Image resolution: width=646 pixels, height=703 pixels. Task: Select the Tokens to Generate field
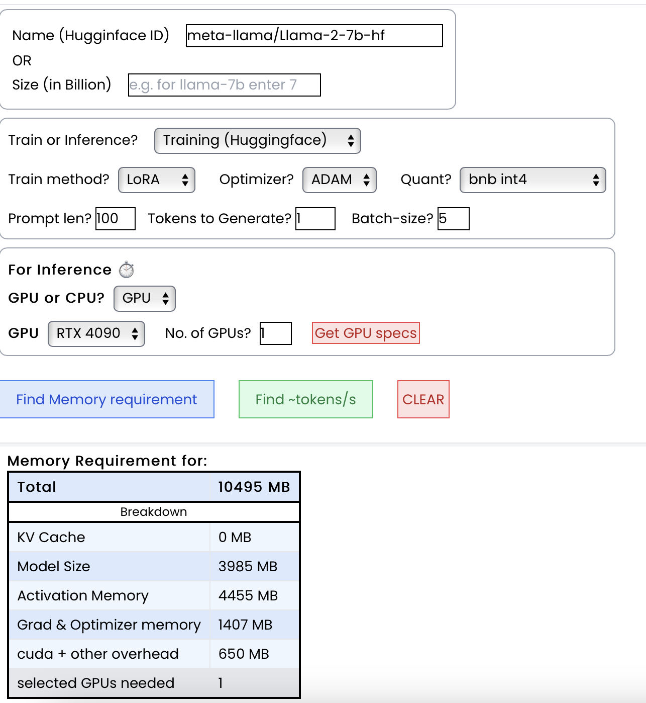click(315, 219)
